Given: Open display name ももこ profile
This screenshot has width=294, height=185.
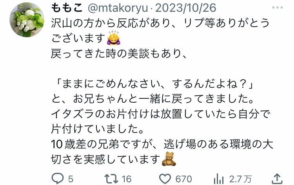Looking at the screenshot, I should point(67,8).
